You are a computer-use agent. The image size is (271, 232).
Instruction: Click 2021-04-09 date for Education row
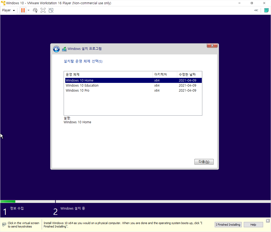pos(187,85)
